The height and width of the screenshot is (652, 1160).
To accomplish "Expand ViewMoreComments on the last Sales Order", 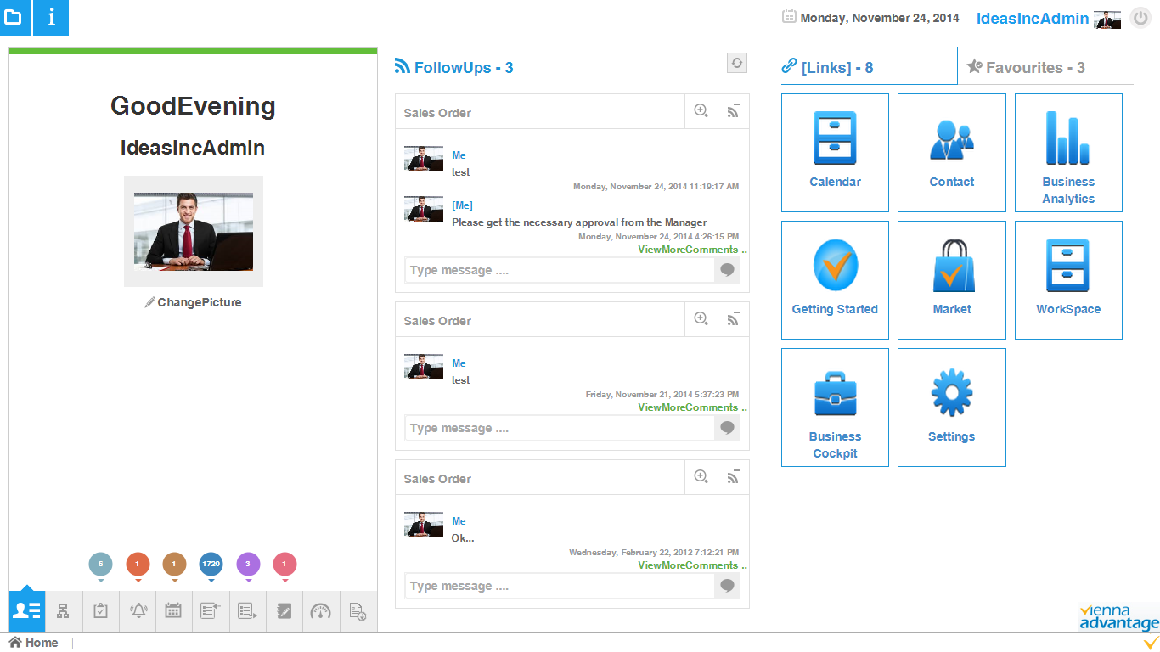I will 690,565.
